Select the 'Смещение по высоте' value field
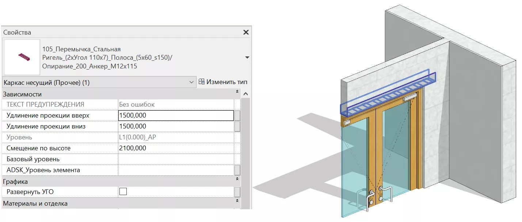 (x=175, y=148)
